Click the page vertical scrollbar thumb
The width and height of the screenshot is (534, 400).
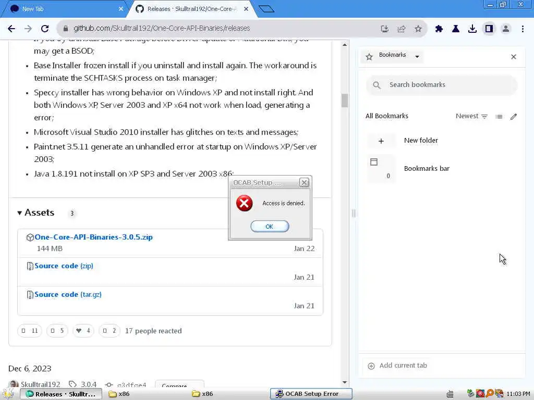pos(345,101)
